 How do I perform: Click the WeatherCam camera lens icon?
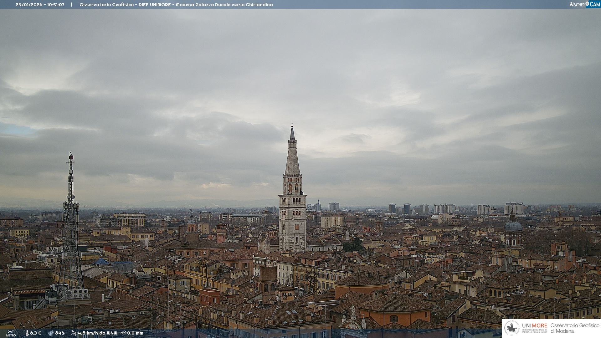[x=587, y=4]
